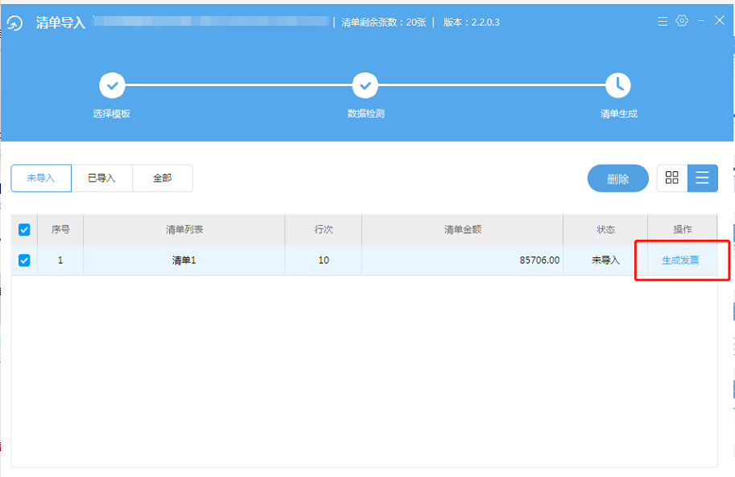Open the hamburger menu in title bar
Image resolution: width=735 pixels, height=477 pixels.
[662, 21]
